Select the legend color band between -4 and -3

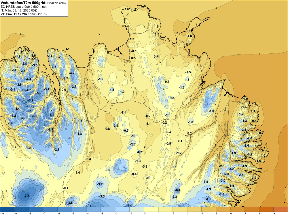[94, 209]
